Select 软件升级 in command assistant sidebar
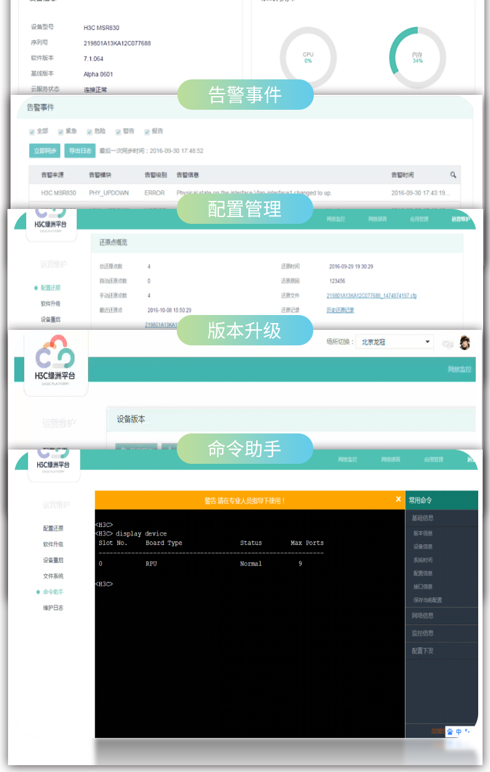490x772 pixels. (x=53, y=544)
